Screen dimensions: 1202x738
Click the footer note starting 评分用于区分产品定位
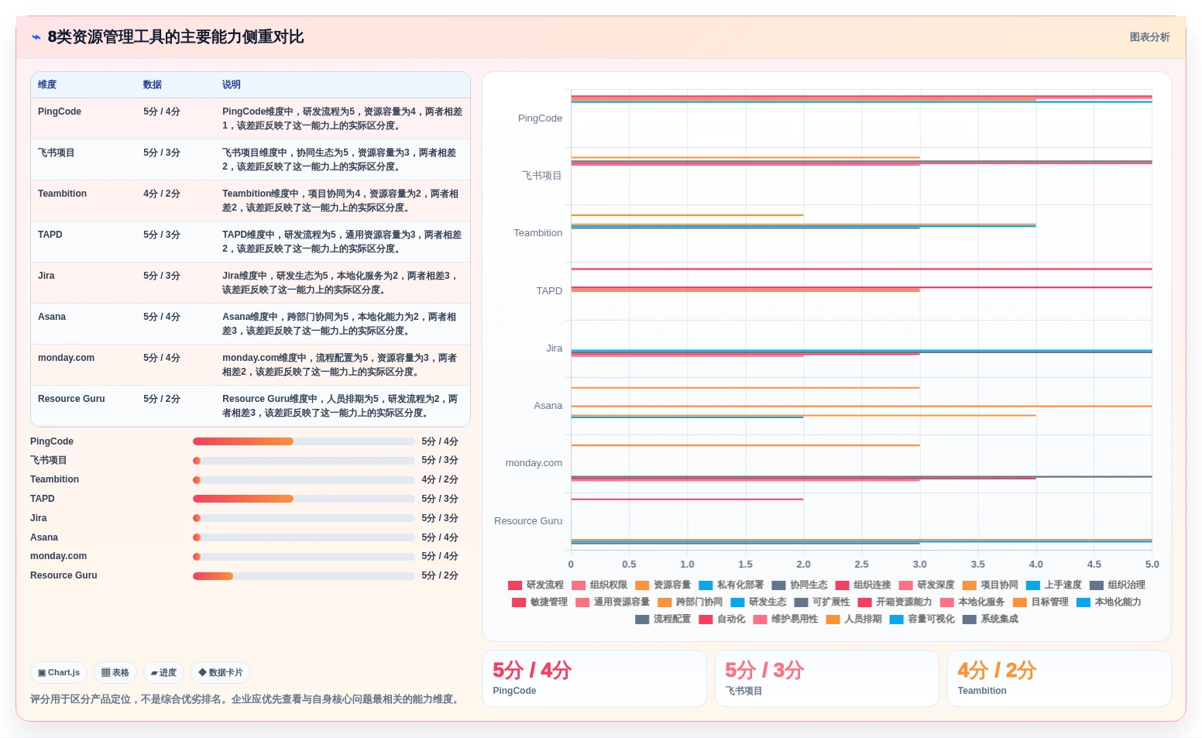coord(246,699)
